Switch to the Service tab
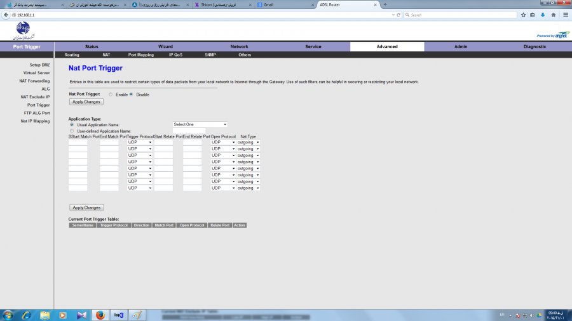The width and height of the screenshot is (572, 321). tap(313, 46)
